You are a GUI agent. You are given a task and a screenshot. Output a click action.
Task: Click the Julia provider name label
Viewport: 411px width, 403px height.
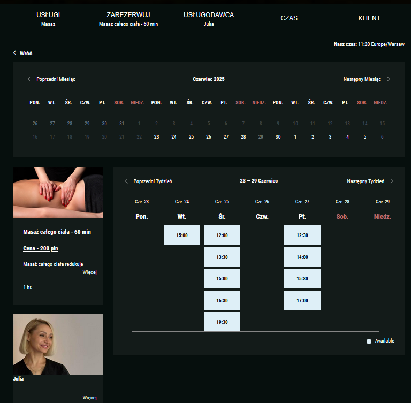tap(18, 378)
